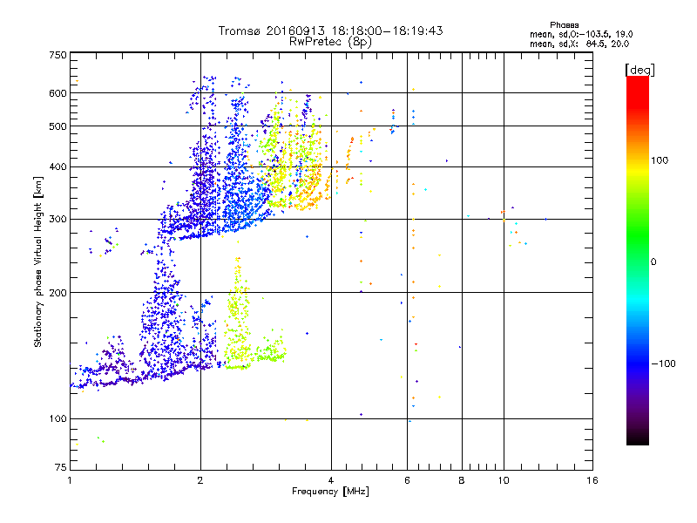Click the purple E-layer trace below 2 MHz

click(x=142, y=376)
